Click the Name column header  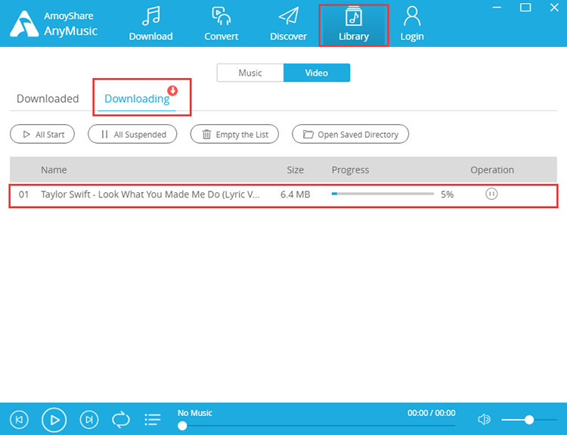point(54,169)
